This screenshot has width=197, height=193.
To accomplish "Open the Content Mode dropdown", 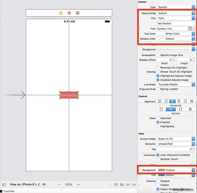I will point(176,139).
